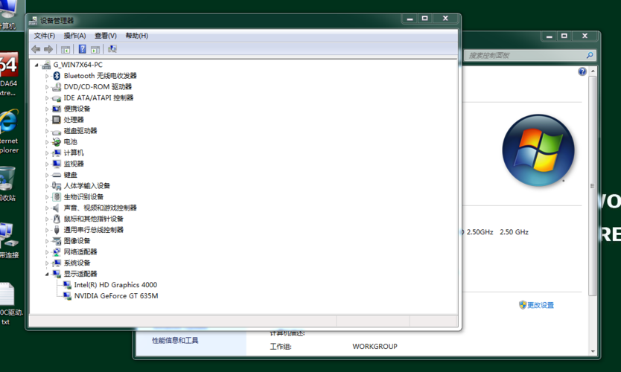This screenshot has height=372, width=621.
Task: Click the Recycle Bin desktop icon
Action: [7, 179]
